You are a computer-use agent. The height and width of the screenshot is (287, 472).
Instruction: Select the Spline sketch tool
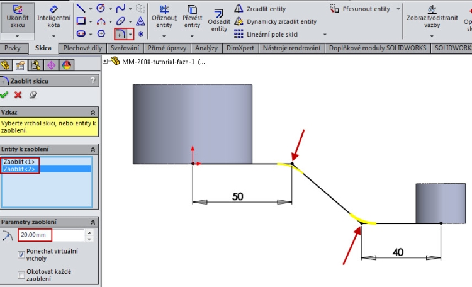pos(121,8)
